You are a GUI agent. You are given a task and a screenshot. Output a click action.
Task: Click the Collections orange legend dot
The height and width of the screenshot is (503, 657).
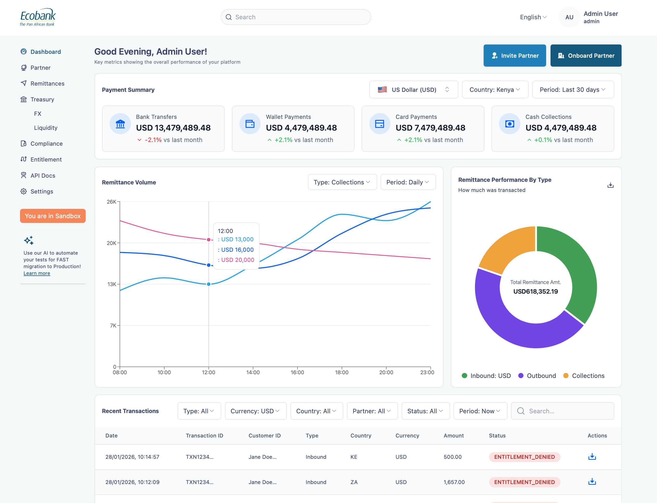pyautogui.click(x=566, y=376)
